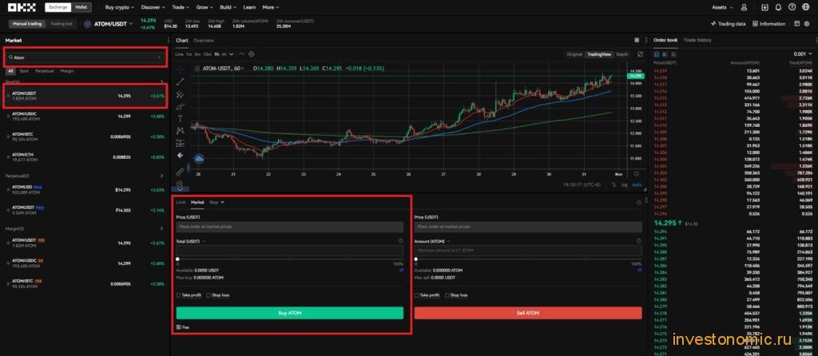The width and height of the screenshot is (818, 356).
Task: Click the Sell ATOM button
Action: click(x=528, y=313)
